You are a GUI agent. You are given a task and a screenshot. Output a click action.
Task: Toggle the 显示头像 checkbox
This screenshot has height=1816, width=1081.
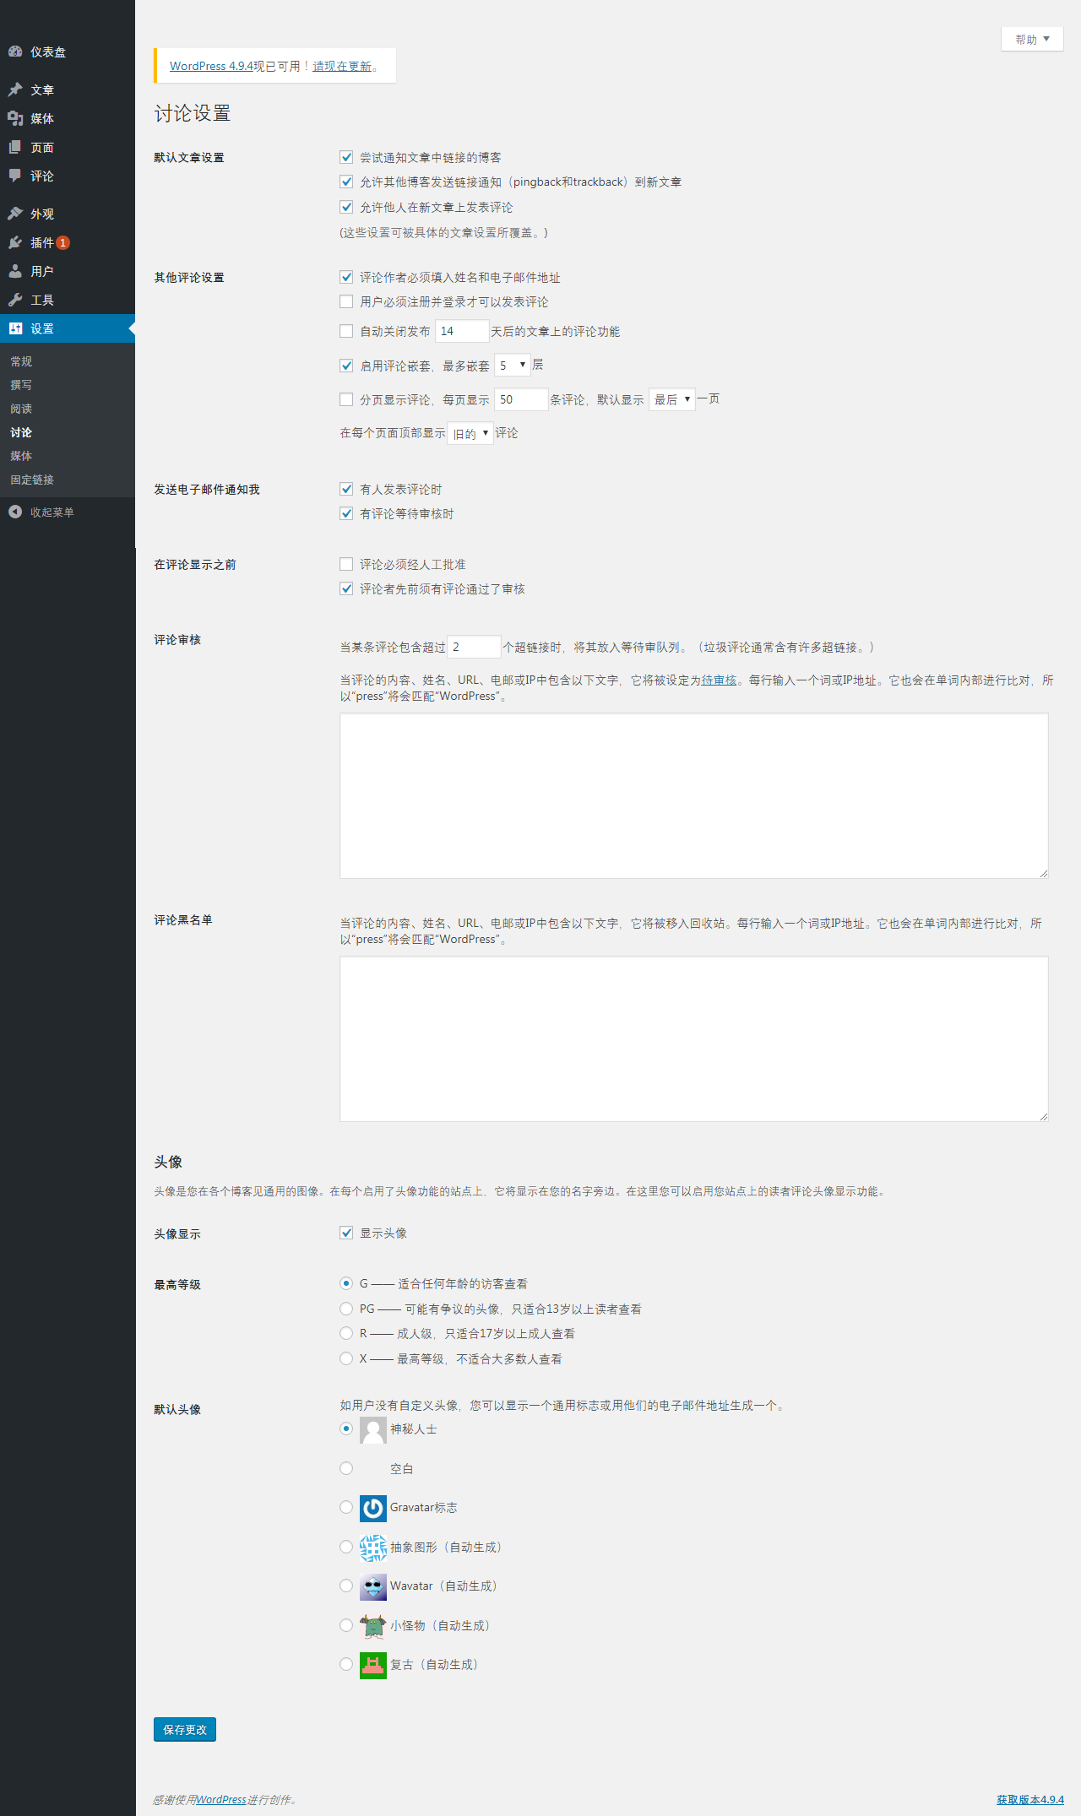[346, 1233]
